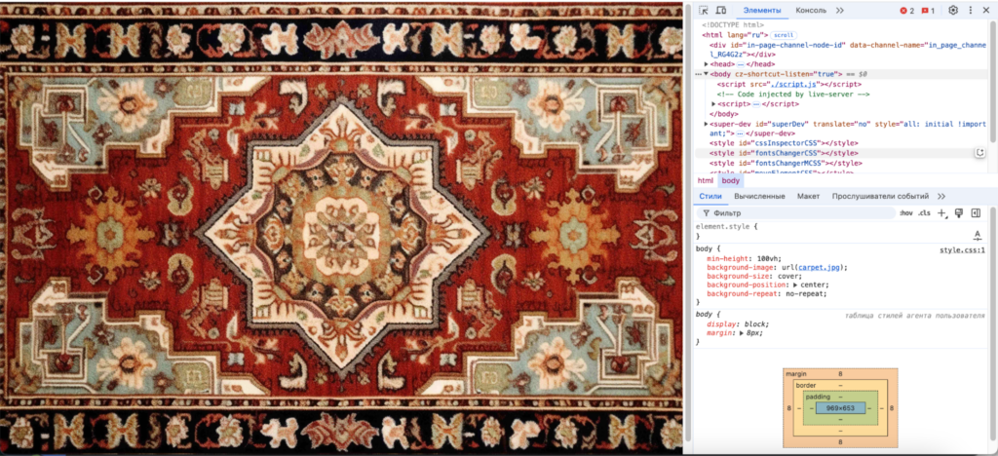998x456 pixels.
Task: Expand the collapsed script node
Action: click(x=713, y=103)
